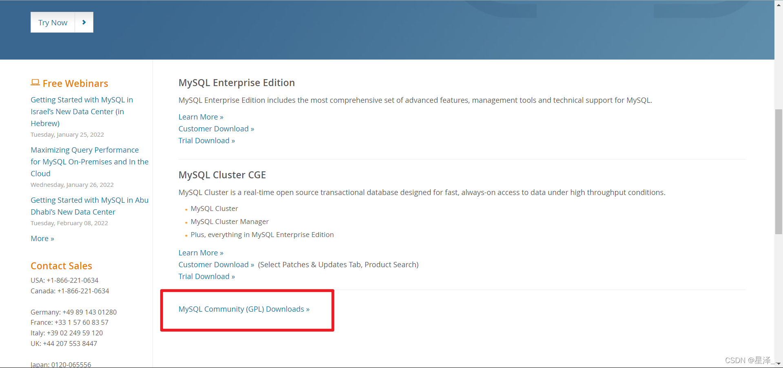Click the vertical scrollbar thumb

click(779, 171)
